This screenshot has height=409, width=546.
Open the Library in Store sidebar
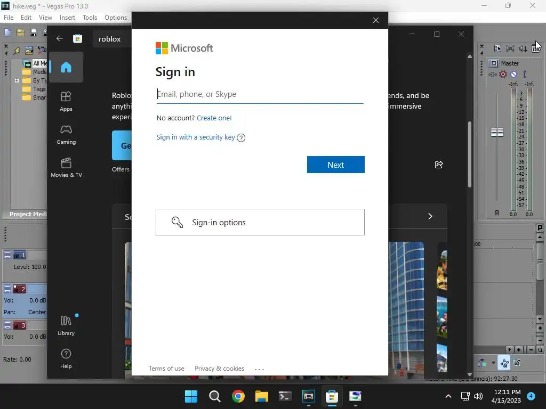[x=66, y=325]
